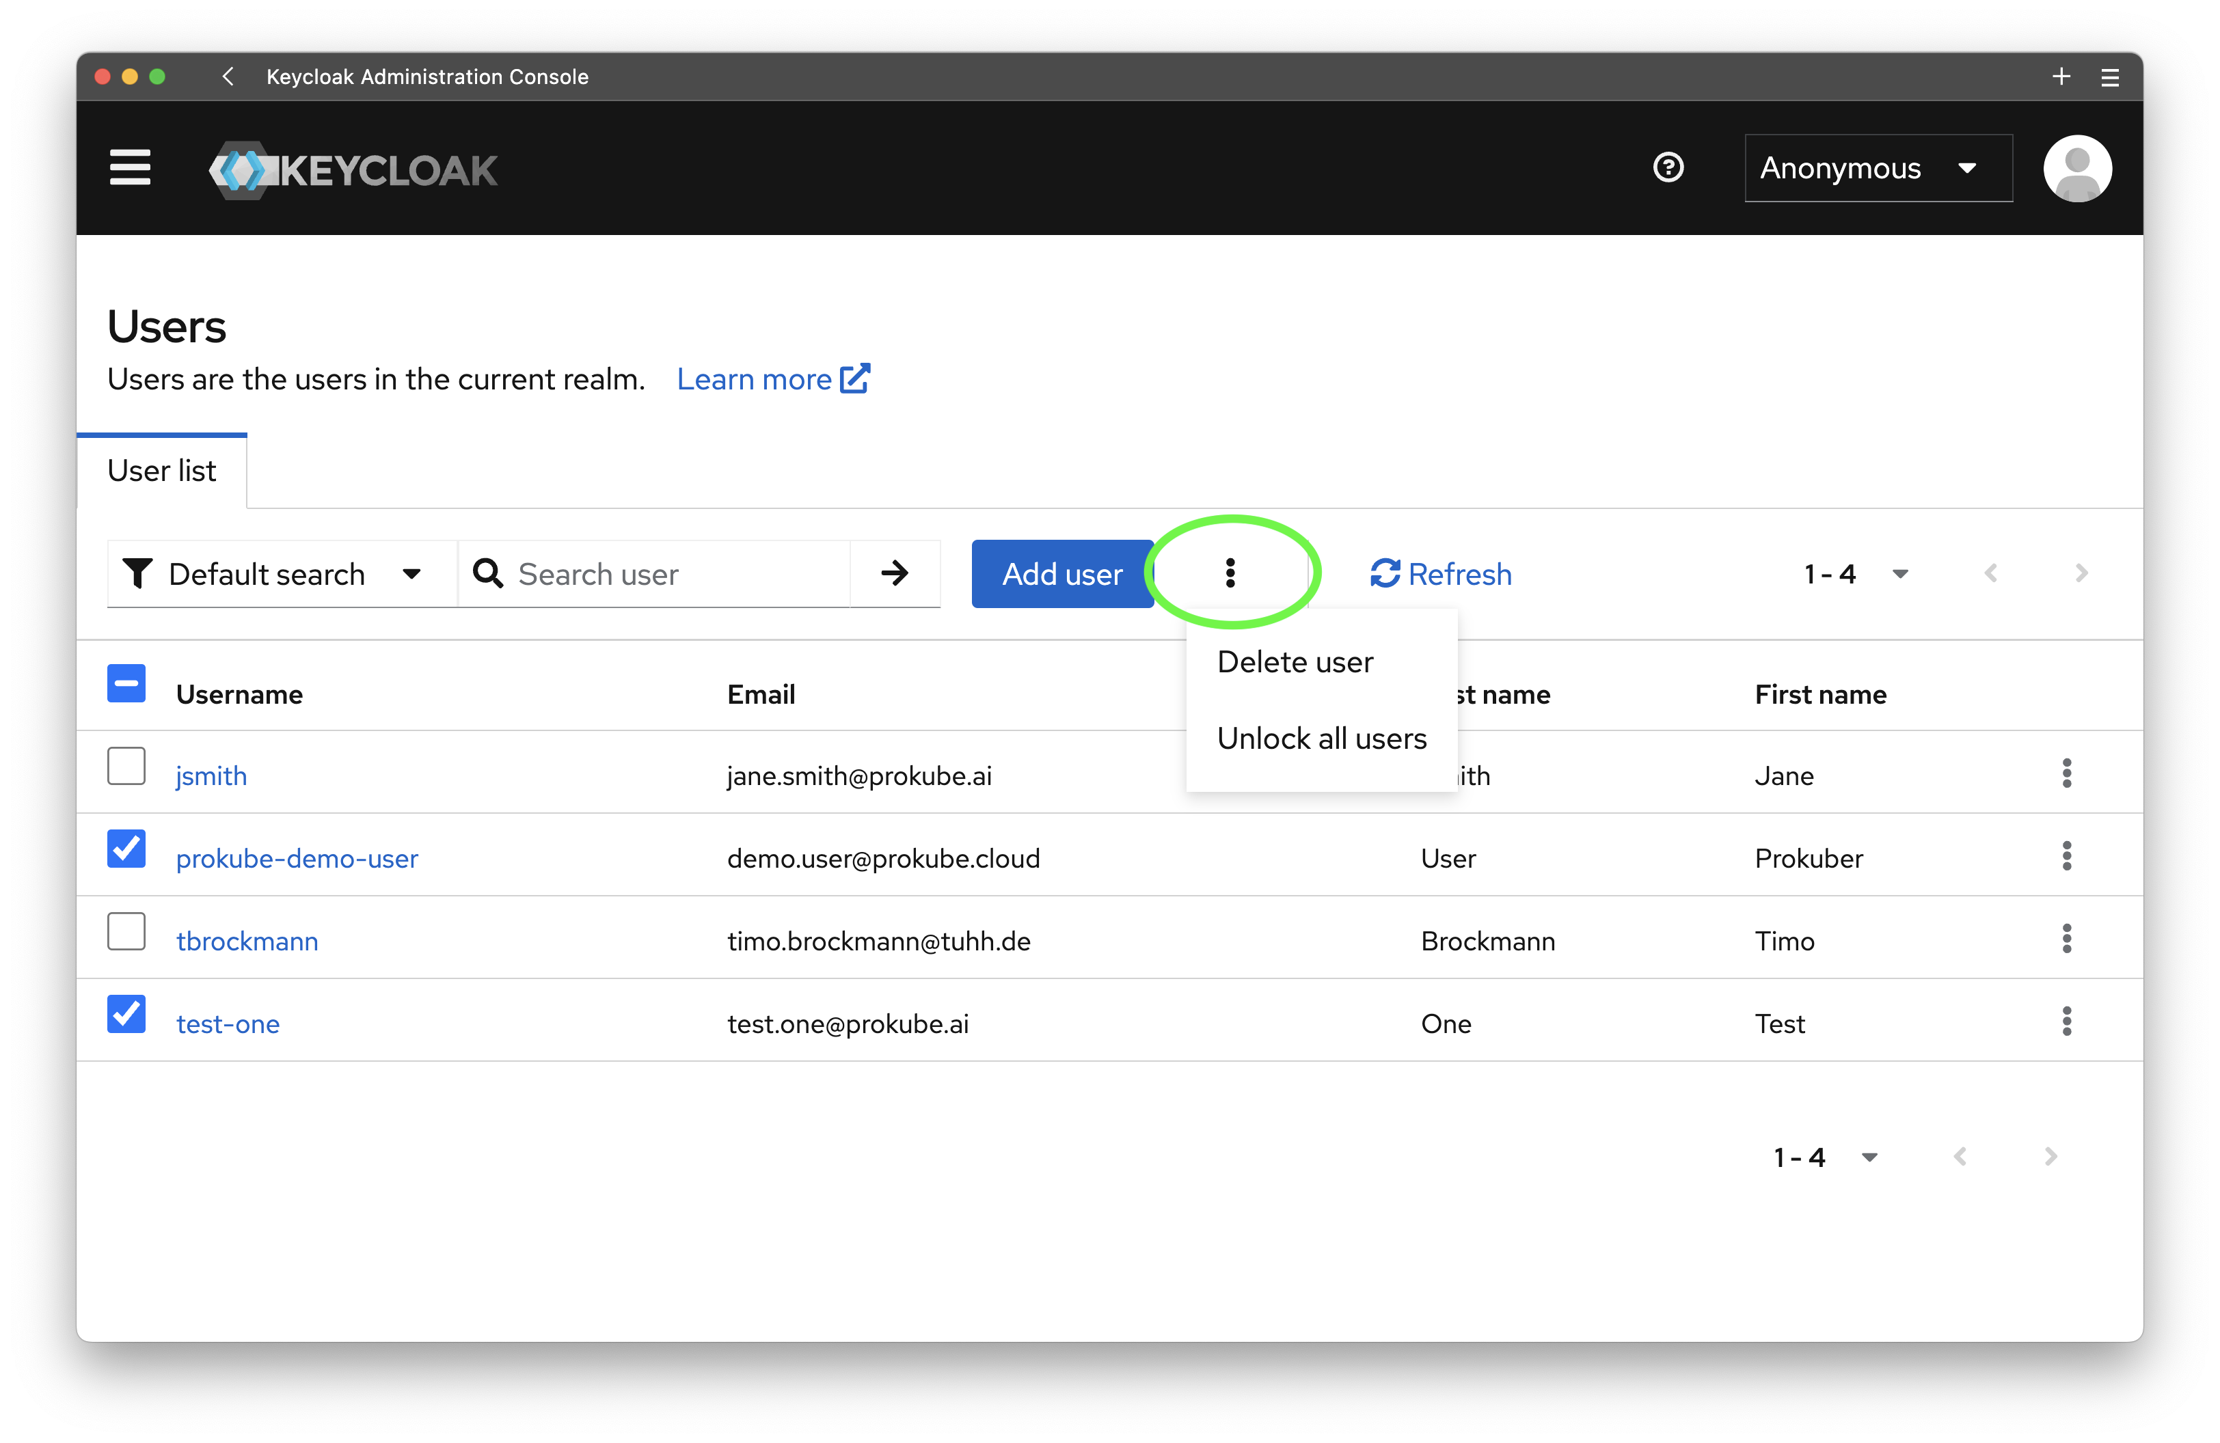Open the hamburger navigation menu
2220x1443 pixels.
130,168
